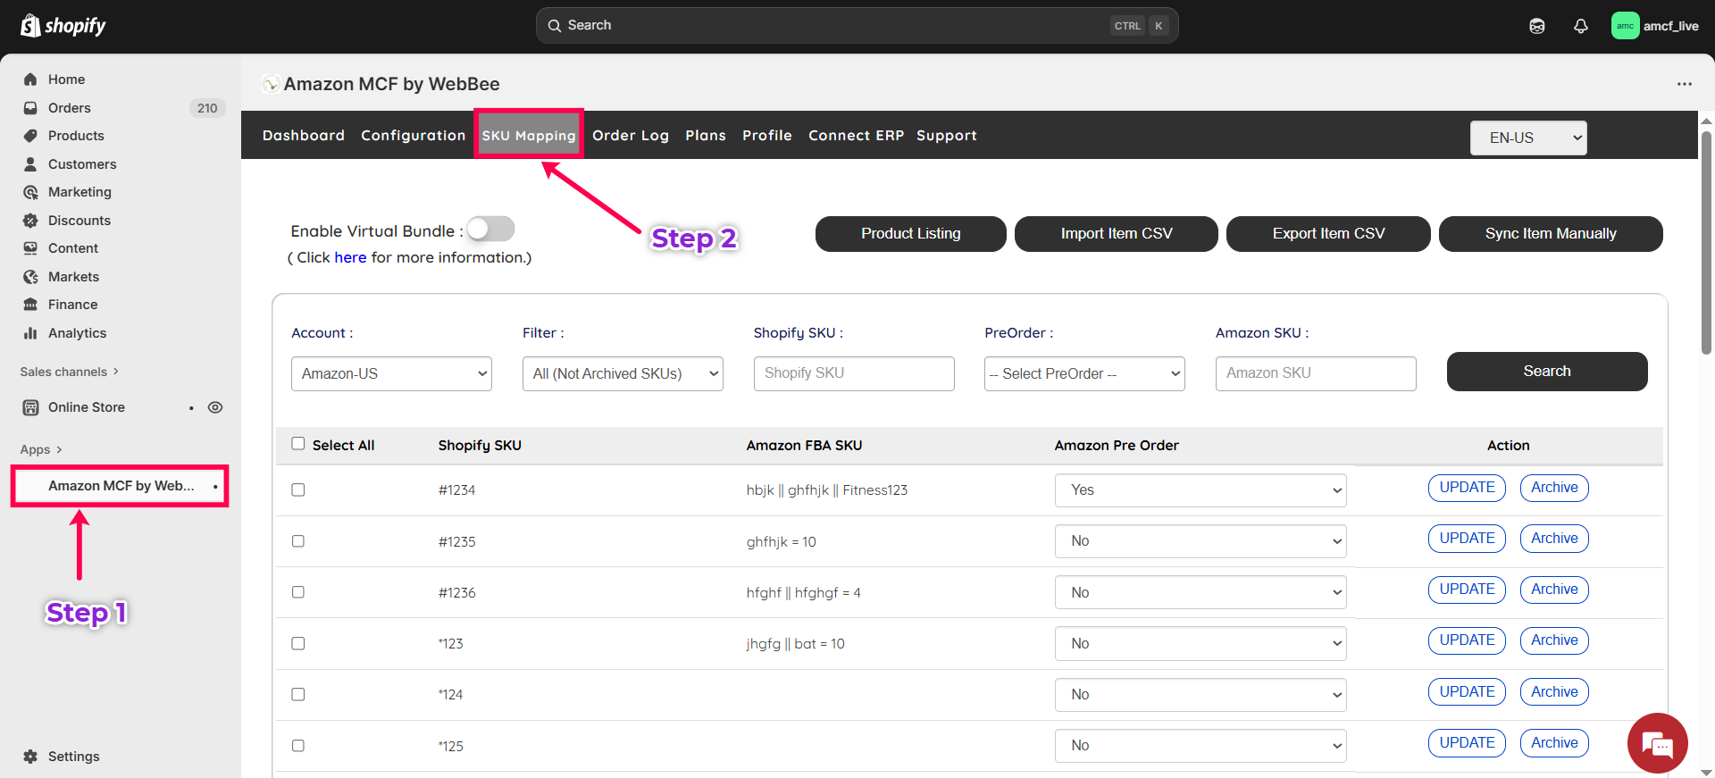Click the Discounts icon in sidebar
This screenshot has height=778, width=1715.
30,221
